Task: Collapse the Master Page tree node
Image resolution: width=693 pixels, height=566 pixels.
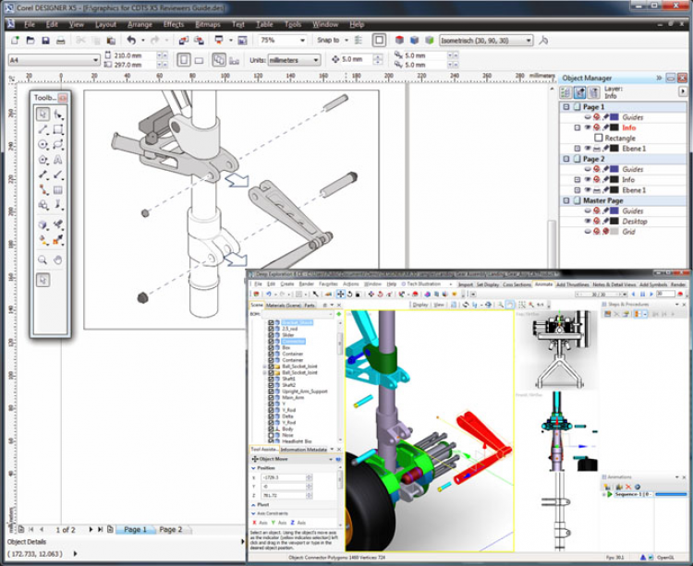Action: [566, 200]
